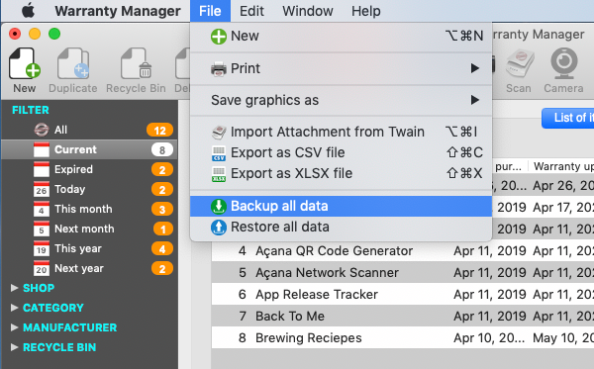Click the List of items button
The image size is (594, 369).
568,118
